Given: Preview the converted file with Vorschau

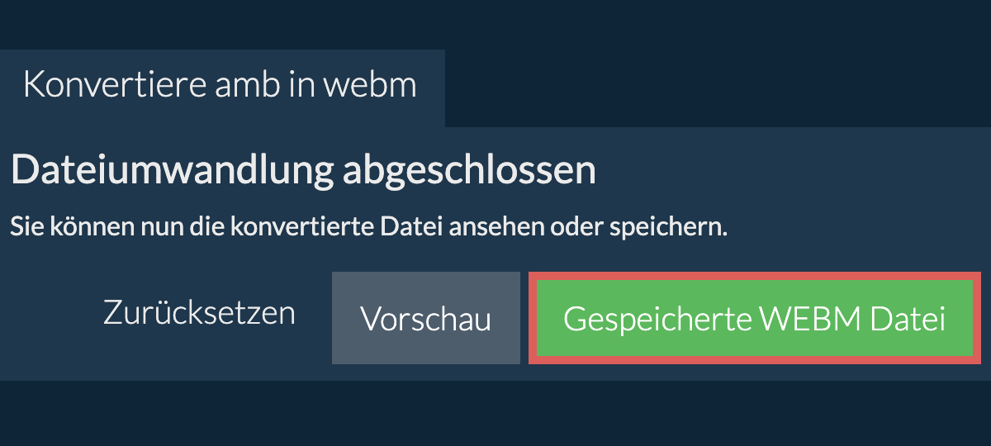Looking at the screenshot, I should [x=425, y=319].
